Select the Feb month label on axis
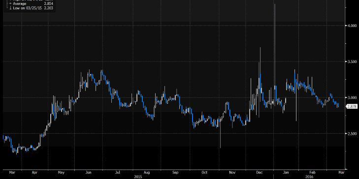359x179 pixels. (x=312, y=173)
